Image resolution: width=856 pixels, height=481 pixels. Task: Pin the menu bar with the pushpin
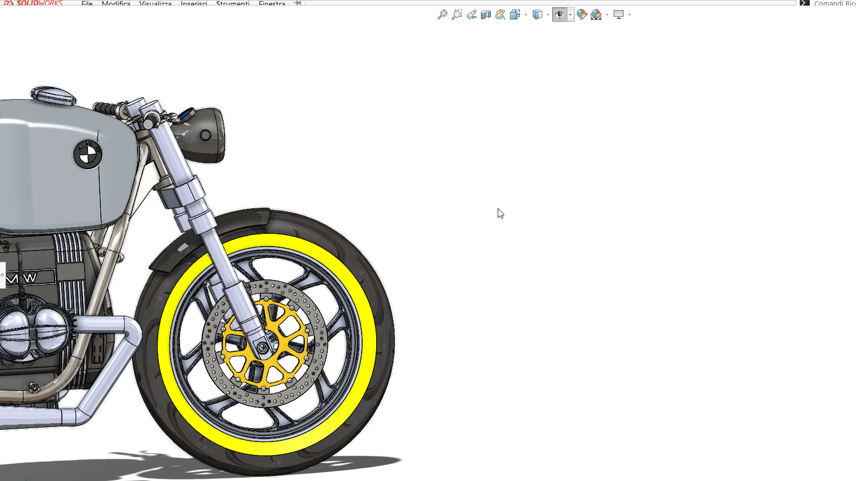tap(298, 3)
